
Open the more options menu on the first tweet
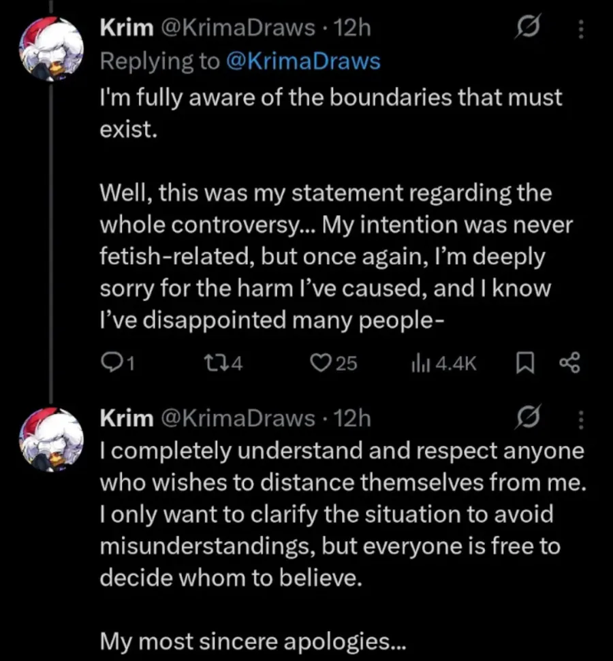[x=580, y=28]
